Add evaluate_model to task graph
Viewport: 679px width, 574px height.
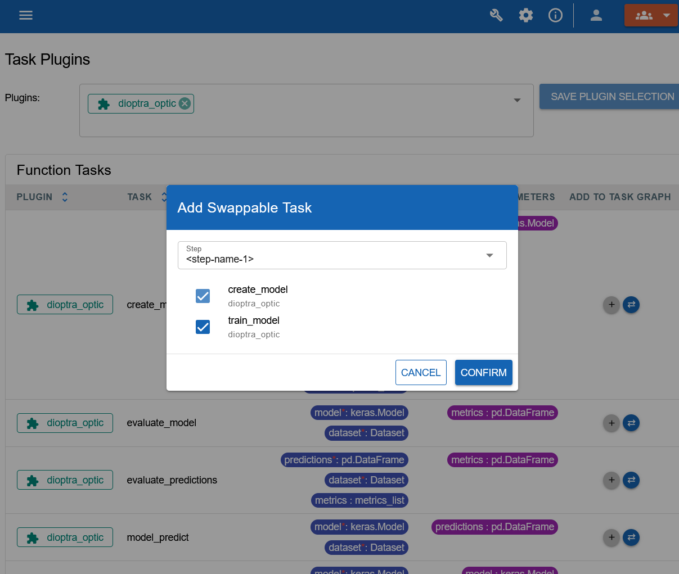611,423
